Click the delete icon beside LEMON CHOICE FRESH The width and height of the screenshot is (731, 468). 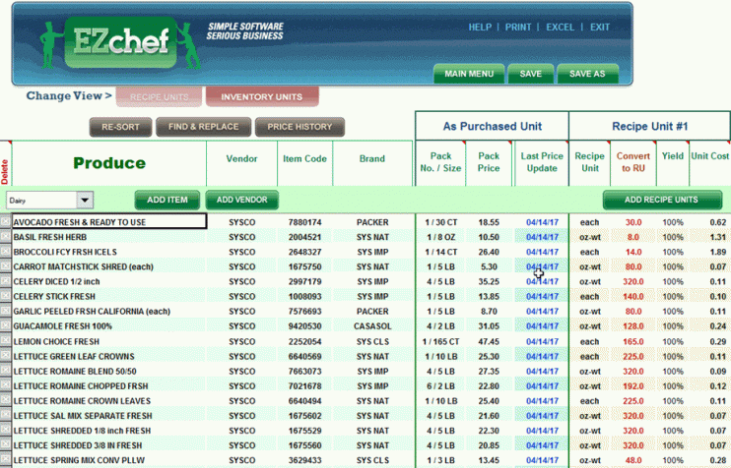click(x=5, y=341)
